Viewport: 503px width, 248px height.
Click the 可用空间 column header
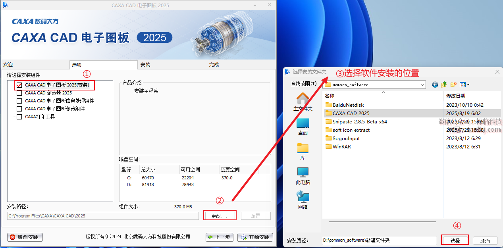click(x=199, y=169)
